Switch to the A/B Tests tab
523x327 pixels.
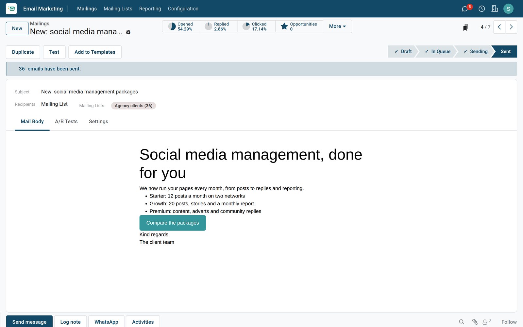click(x=66, y=122)
